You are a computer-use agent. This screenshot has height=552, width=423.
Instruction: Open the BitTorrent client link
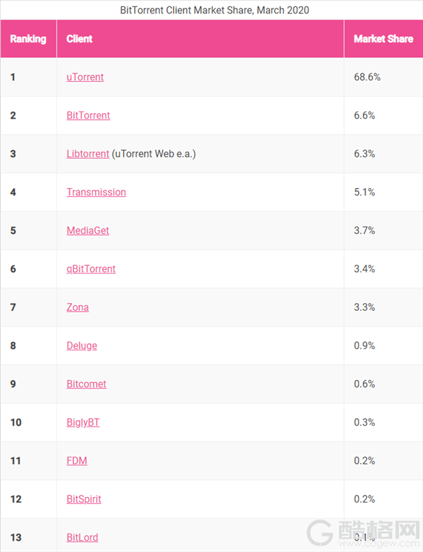pos(88,116)
